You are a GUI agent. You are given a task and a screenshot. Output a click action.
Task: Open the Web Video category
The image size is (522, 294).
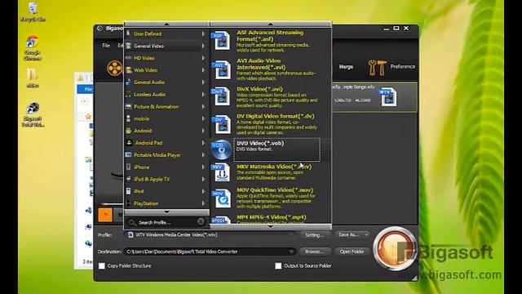click(x=166, y=70)
